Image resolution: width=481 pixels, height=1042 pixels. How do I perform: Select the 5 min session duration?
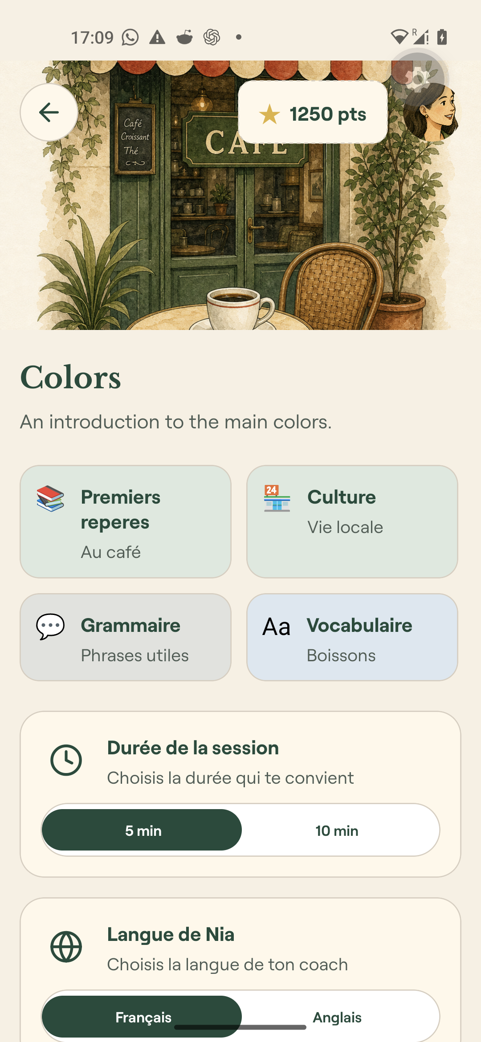142,830
